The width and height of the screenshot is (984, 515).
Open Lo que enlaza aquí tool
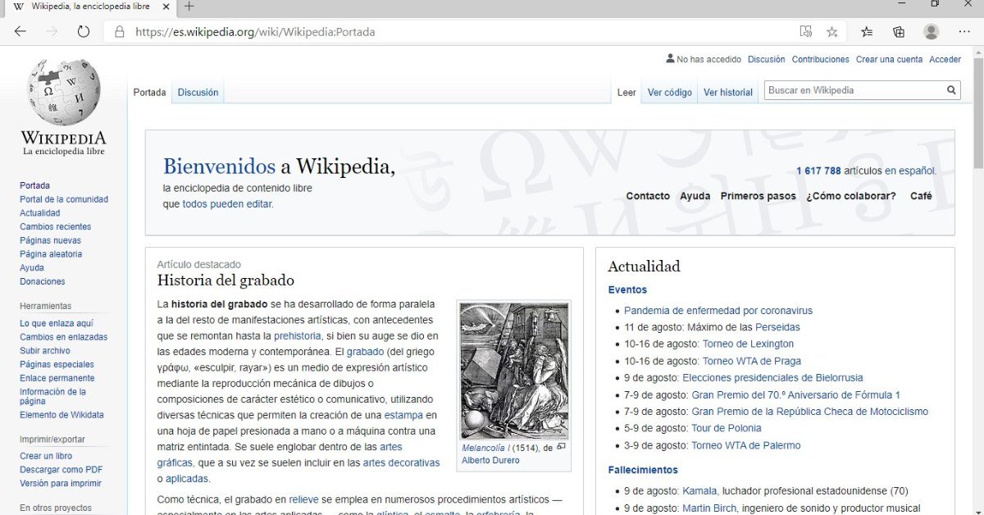(x=57, y=323)
